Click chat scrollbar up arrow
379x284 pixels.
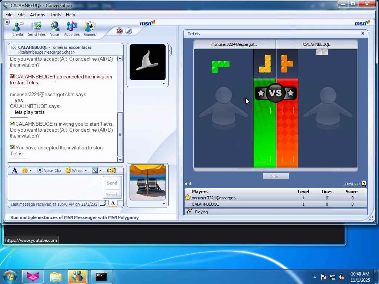[120, 59]
